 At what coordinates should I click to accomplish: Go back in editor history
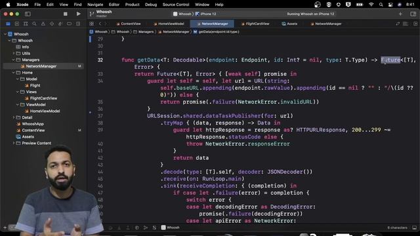[x=100, y=24]
